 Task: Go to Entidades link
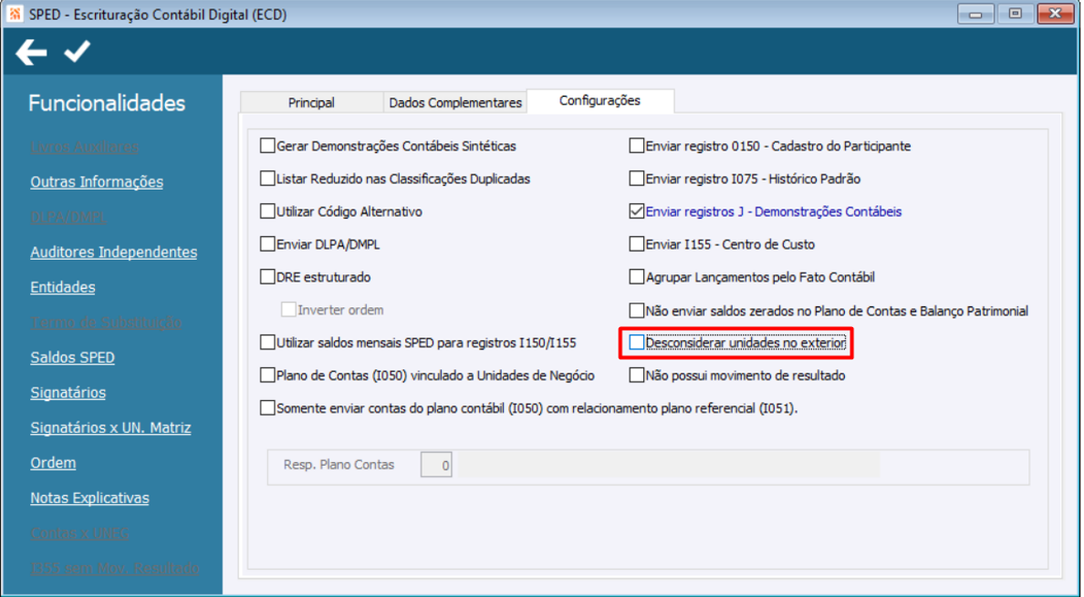point(63,287)
